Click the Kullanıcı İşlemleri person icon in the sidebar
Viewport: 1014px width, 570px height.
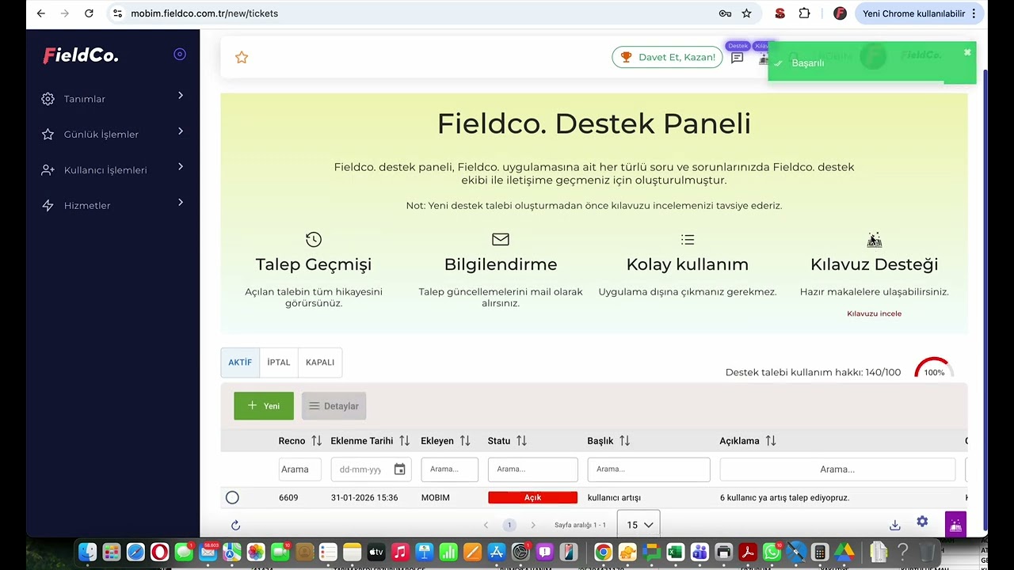click(48, 170)
